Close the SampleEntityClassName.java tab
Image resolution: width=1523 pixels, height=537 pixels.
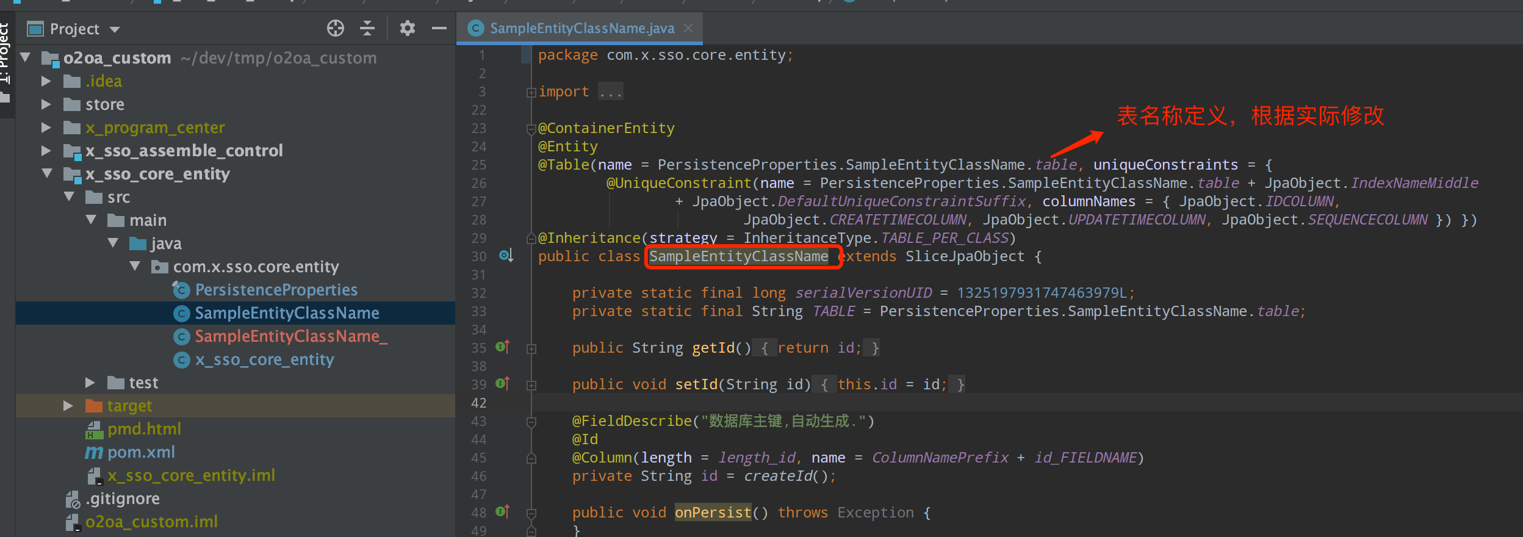688,28
